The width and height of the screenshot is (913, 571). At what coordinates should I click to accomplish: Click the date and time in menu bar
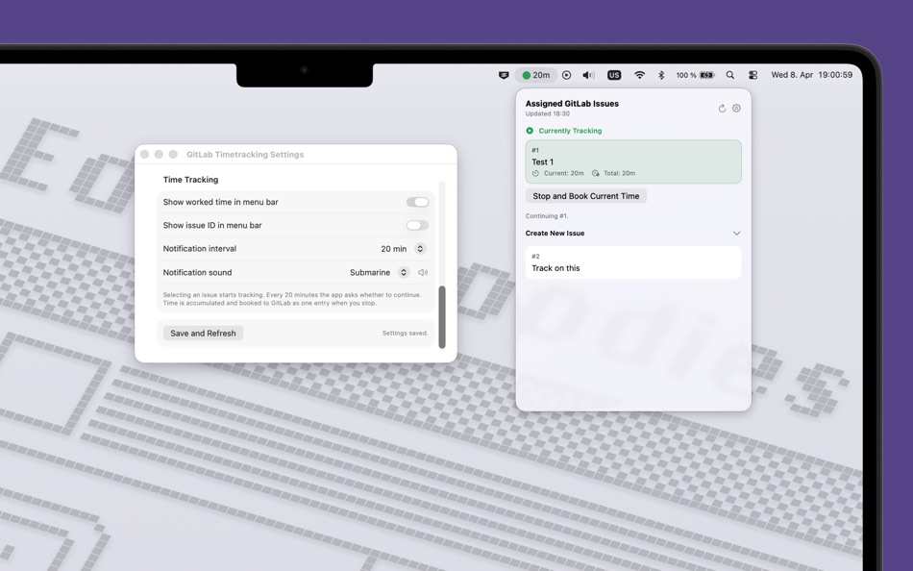pyautogui.click(x=812, y=75)
